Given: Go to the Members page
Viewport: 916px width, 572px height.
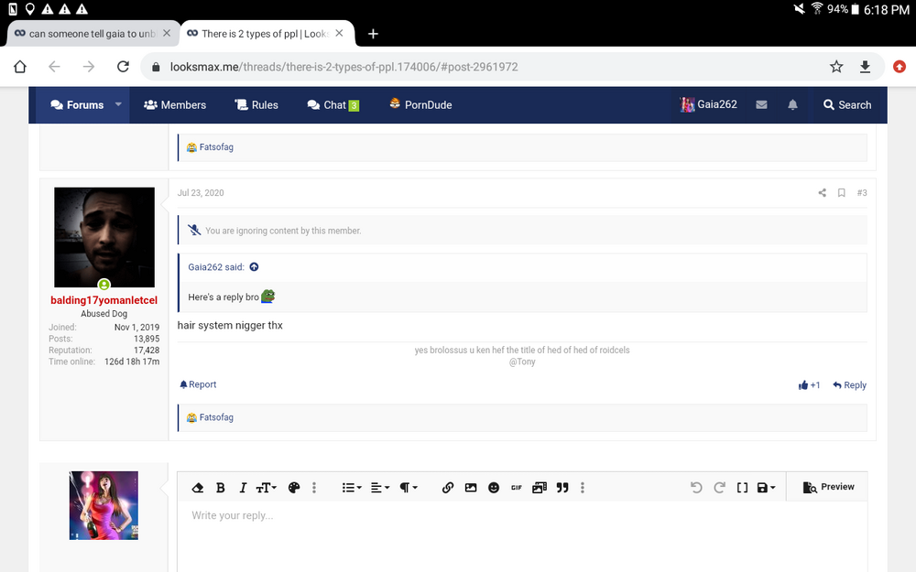Looking at the screenshot, I should tap(175, 105).
